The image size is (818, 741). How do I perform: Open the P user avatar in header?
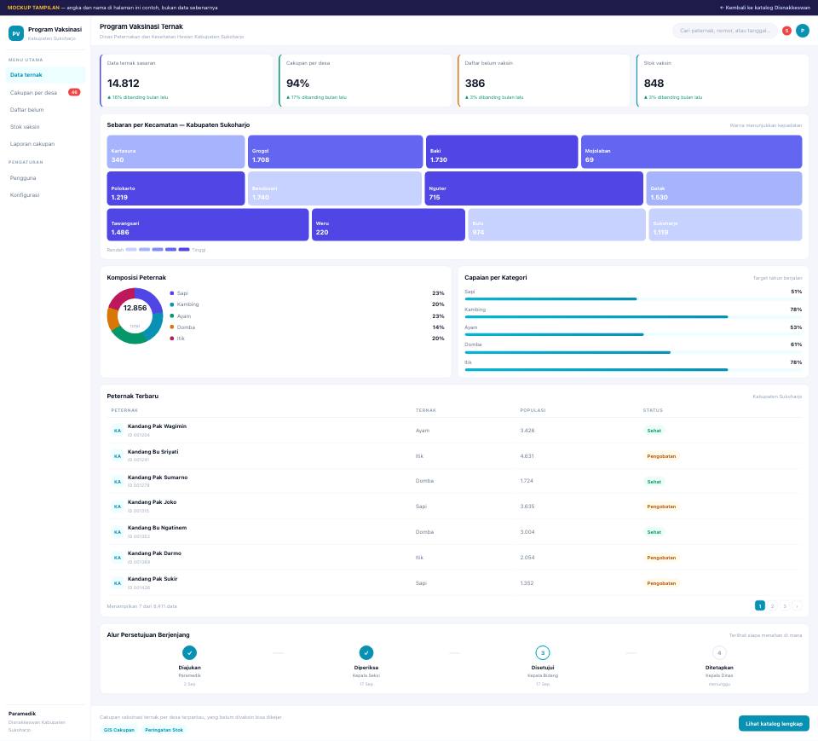click(803, 31)
